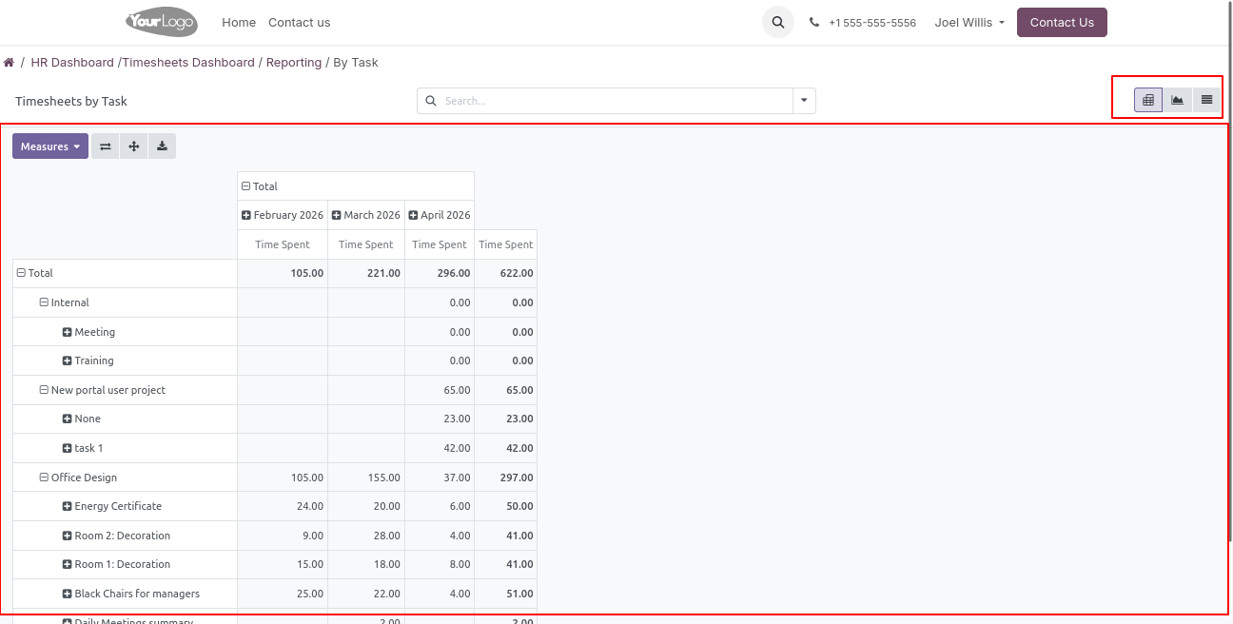Screen dimensions: 1233x624
Task: Download the pivot table as xlsx
Action: click(x=162, y=146)
